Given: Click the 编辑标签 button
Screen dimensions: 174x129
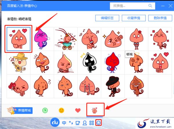Looking at the screenshot, I should pyautogui.click(x=107, y=18).
